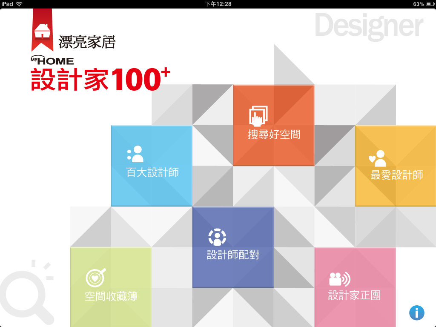Open the 最愛設計師 favorites section
Image resolution: width=436 pixels, height=327 pixels.
396,166
